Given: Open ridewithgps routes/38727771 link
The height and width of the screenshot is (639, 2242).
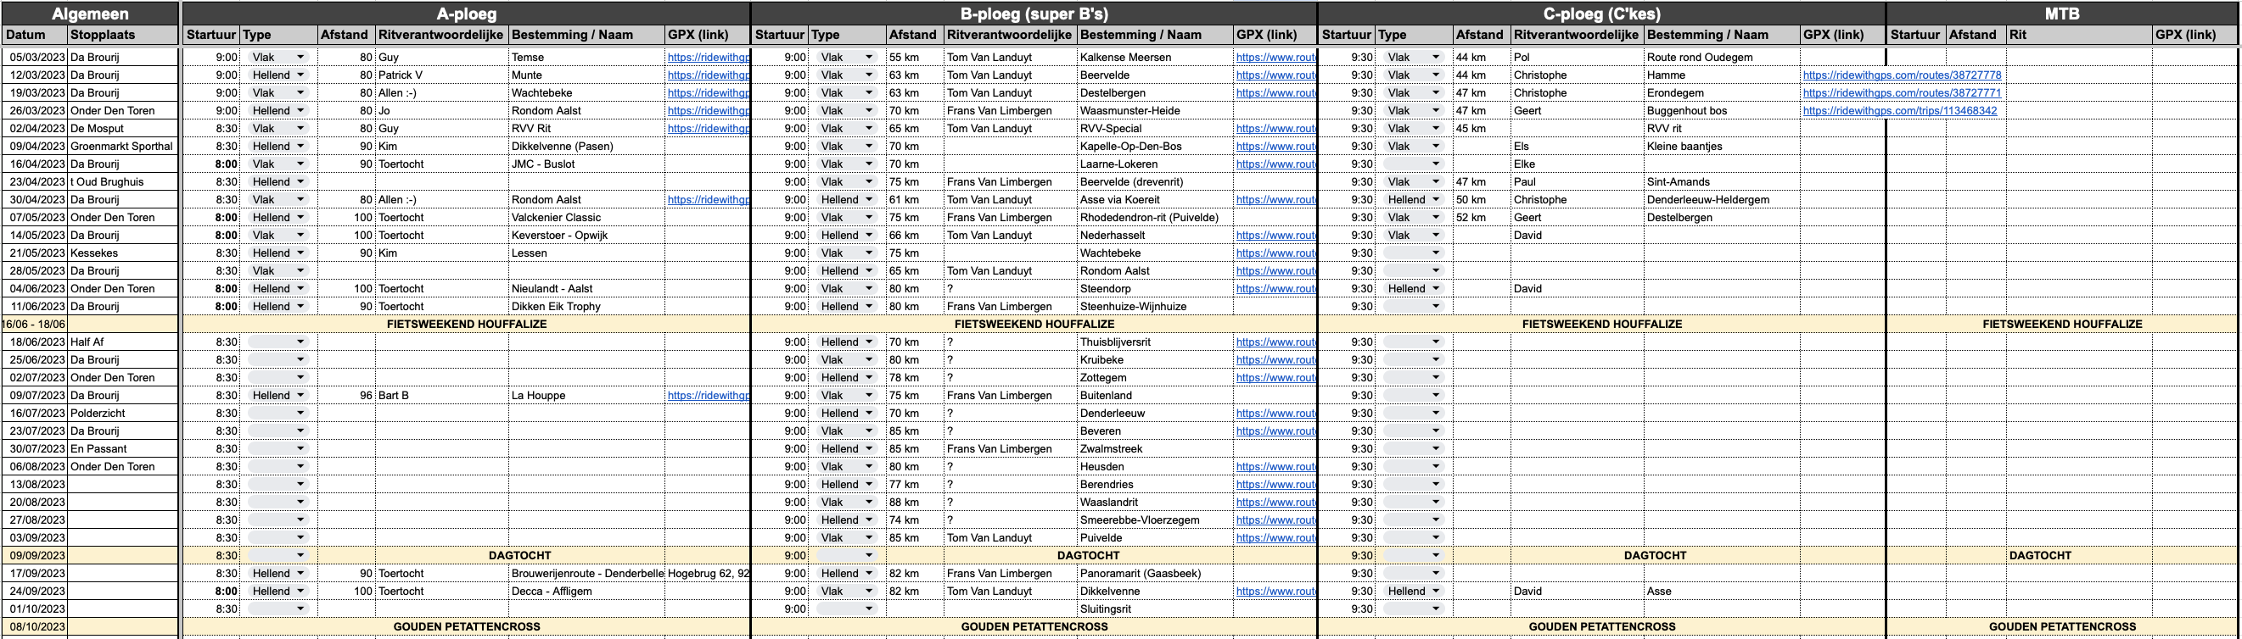Looking at the screenshot, I should point(1902,93).
